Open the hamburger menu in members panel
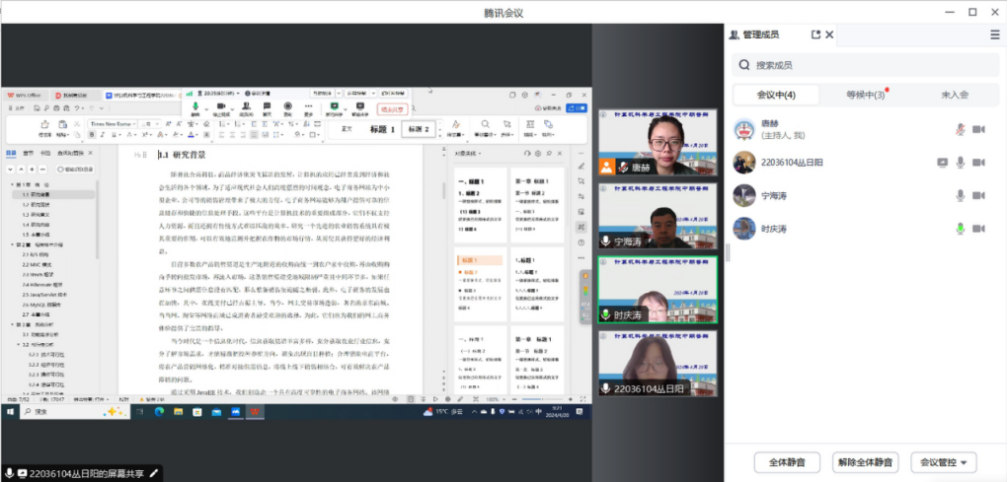Image resolution: width=1008 pixels, height=482 pixels. pos(994,34)
